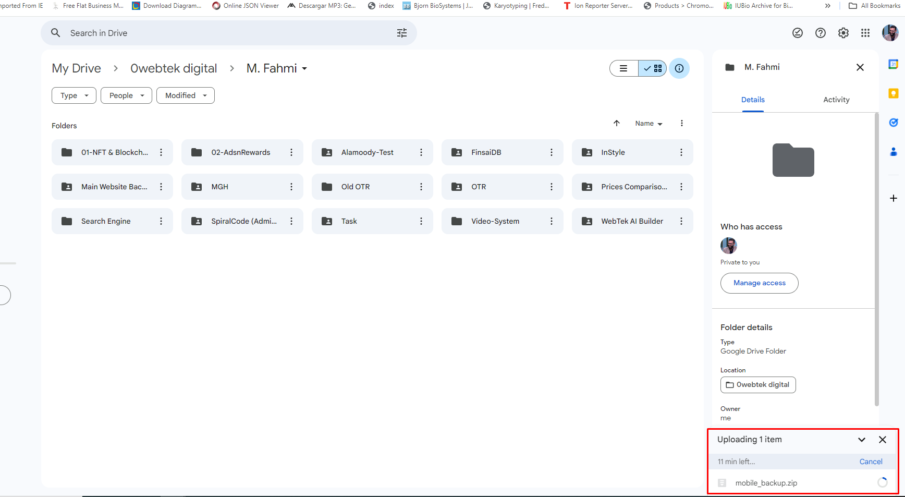Cancel the mobile_backup.zip upload
The width and height of the screenshot is (905, 497).
tap(871, 462)
